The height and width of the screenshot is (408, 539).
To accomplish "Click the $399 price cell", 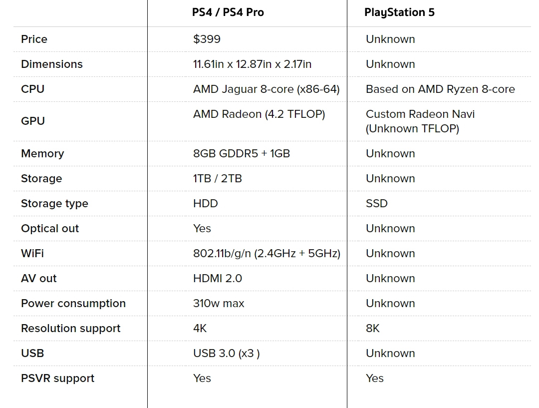I will click(x=207, y=39).
